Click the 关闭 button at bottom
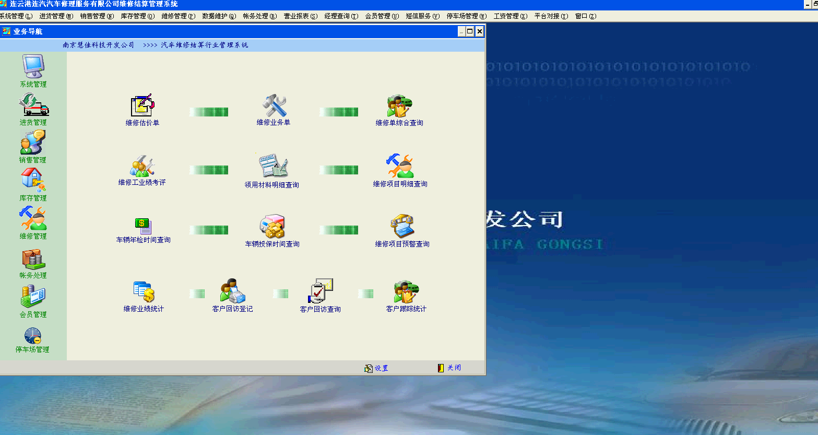 point(449,368)
